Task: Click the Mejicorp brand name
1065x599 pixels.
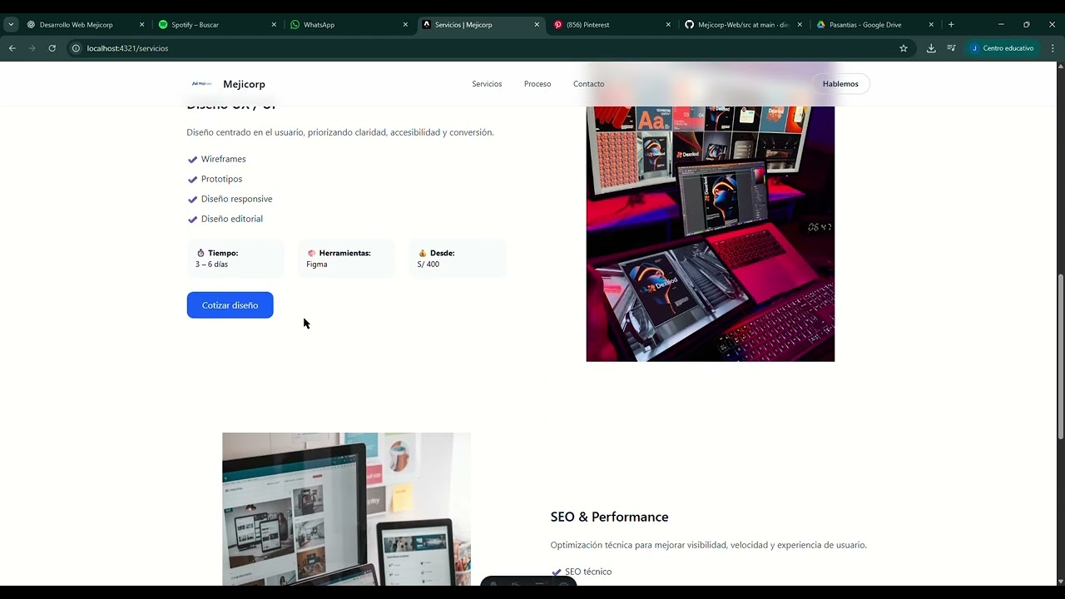Action: click(244, 84)
